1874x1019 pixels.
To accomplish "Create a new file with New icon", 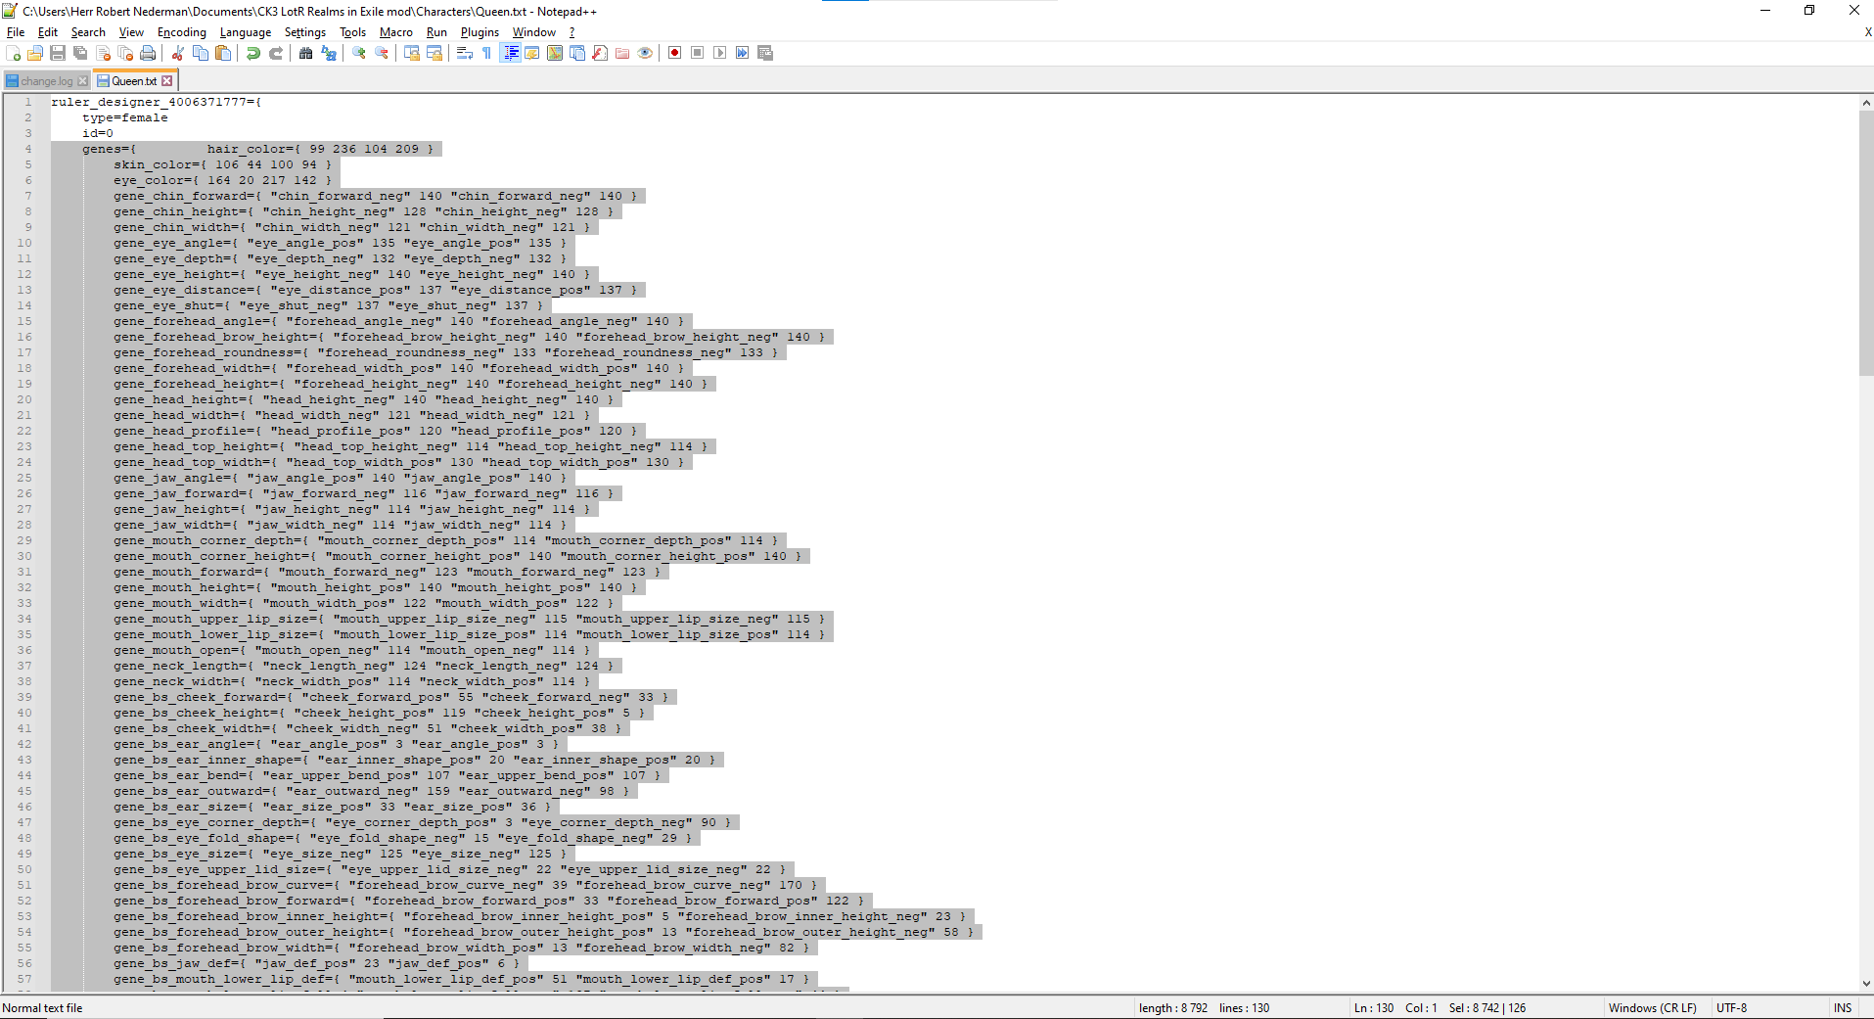I will [14, 53].
